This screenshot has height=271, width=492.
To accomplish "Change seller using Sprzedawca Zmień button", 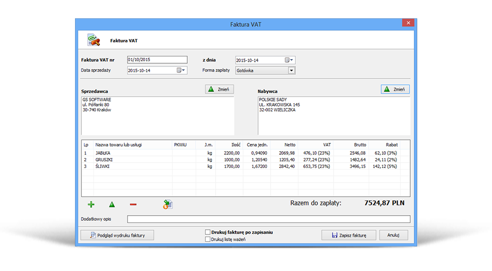I will click(219, 89).
